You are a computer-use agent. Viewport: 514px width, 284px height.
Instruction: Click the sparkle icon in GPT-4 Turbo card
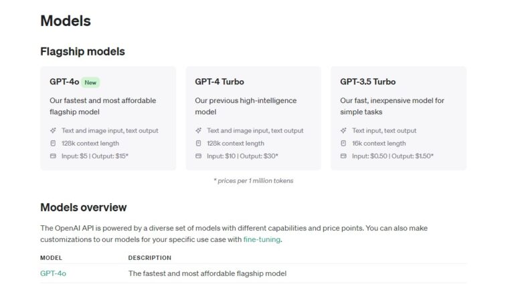pyautogui.click(x=198, y=131)
